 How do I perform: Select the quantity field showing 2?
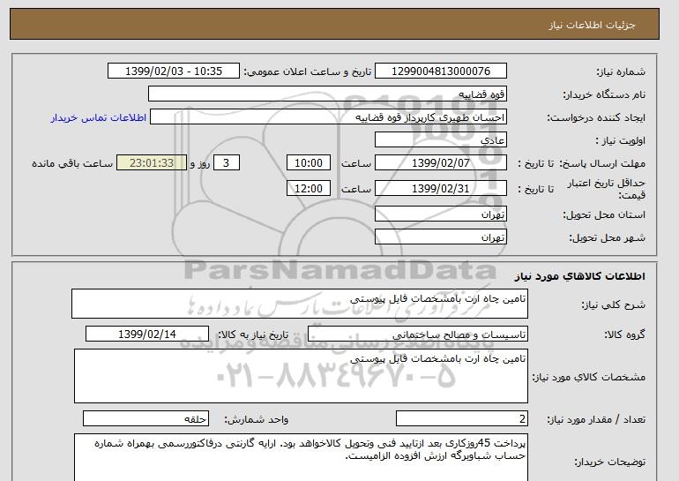click(x=461, y=418)
